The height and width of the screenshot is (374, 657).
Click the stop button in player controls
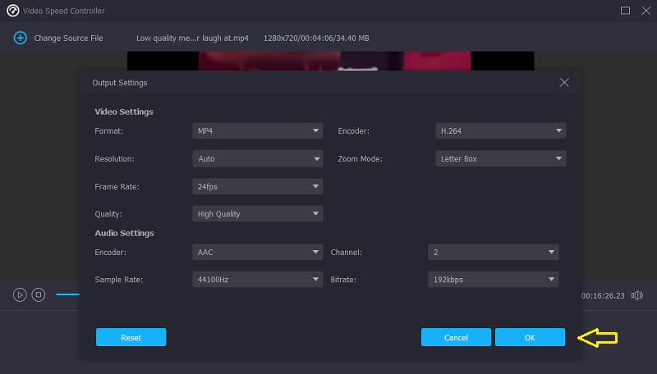tap(38, 295)
